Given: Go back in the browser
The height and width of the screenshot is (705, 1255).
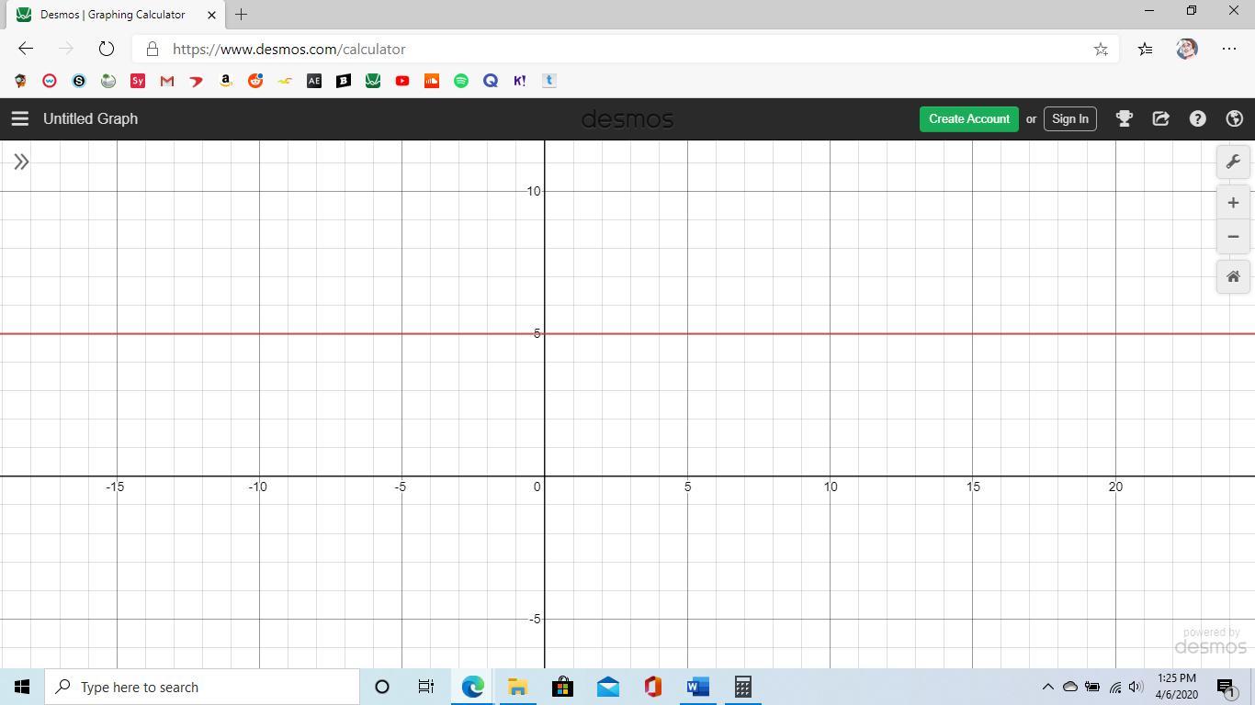Looking at the screenshot, I should [26, 49].
